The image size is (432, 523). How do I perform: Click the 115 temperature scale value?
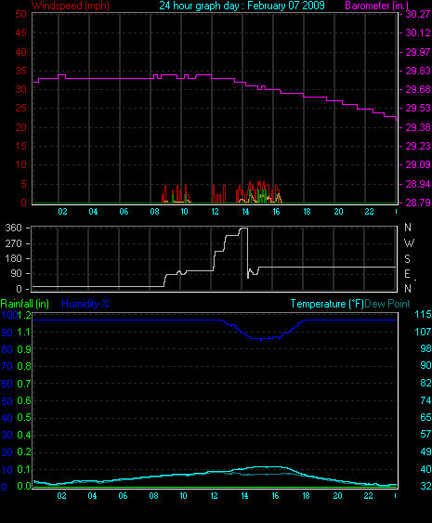point(423,314)
